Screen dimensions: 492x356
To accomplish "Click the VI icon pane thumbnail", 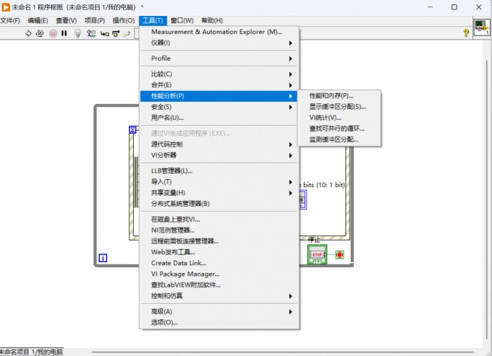I will (482, 27).
